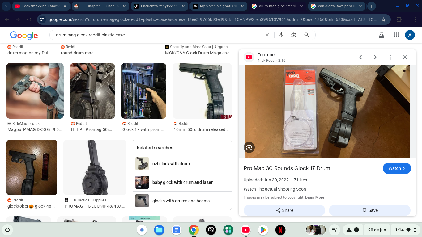Open Glock 17 with prom image thumbnail
The width and height of the screenshot is (422, 237).
click(144, 91)
